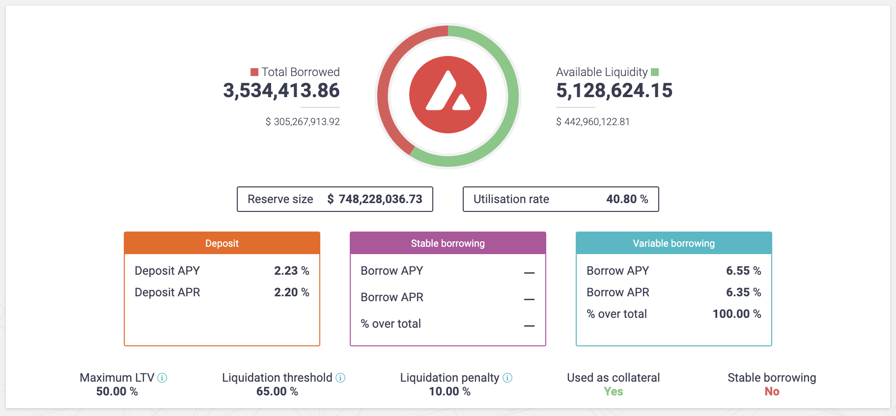
Task: Click the Avalanche token logo
Action: (448, 95)
